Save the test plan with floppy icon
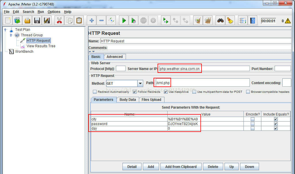The width and height of the screenshot is (295, 174). 37,20
